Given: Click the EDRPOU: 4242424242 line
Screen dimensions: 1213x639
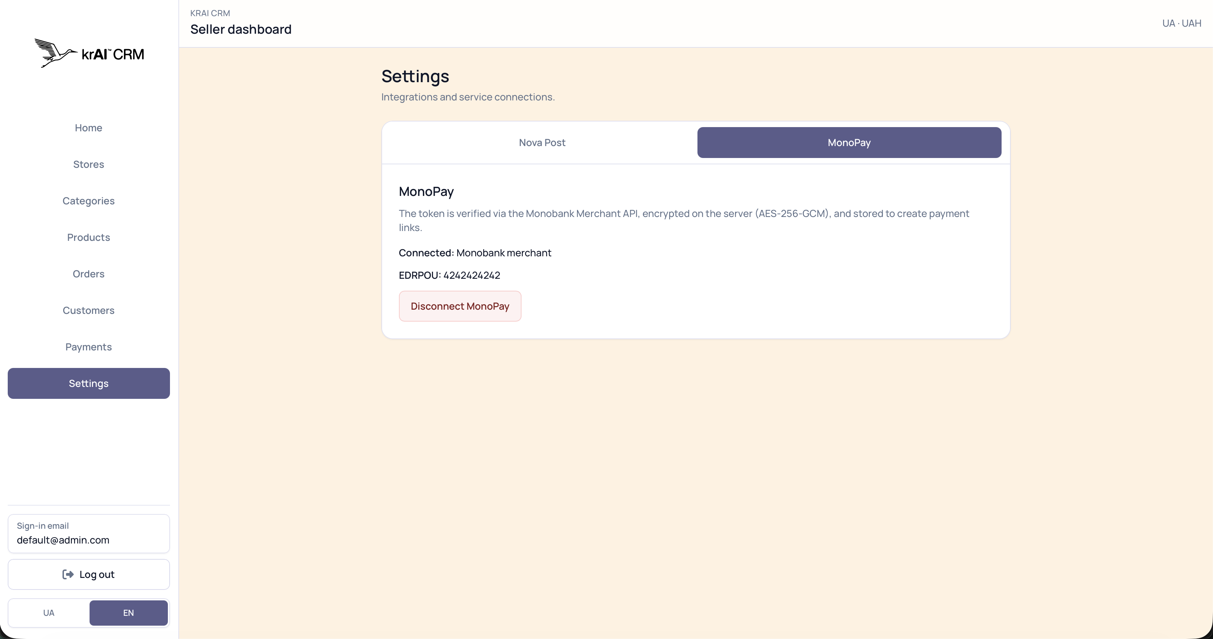Looking at the screenshot, I should pos(449,276).
